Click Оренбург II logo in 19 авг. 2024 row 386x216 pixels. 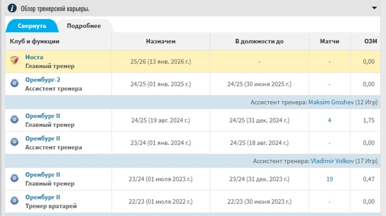(14, 119)
